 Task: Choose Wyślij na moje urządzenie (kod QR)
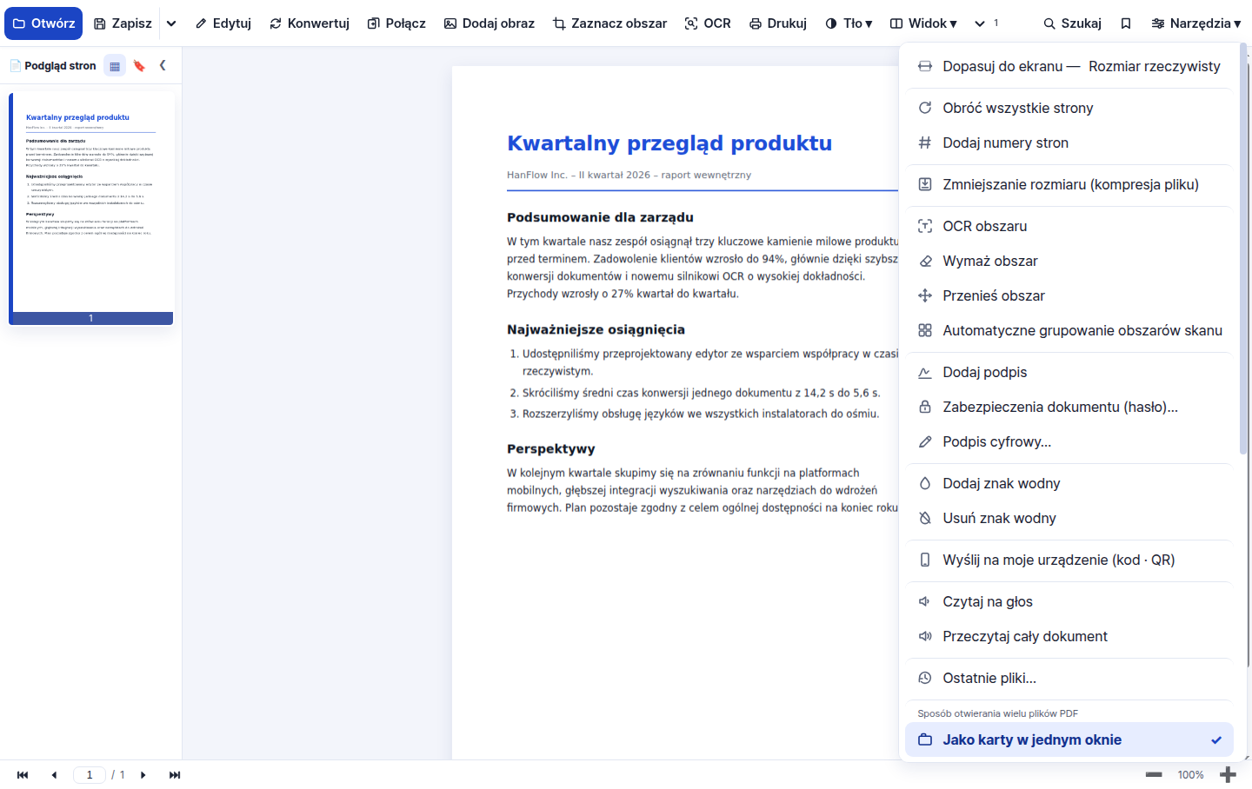(x=1069, y=560)
